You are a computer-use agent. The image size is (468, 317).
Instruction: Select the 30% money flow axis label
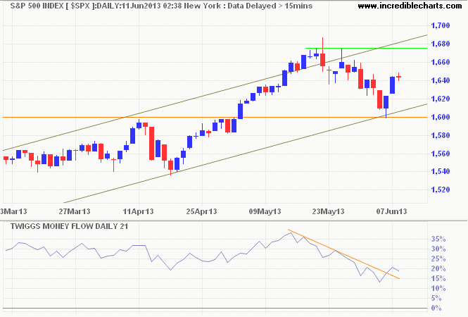438,249
